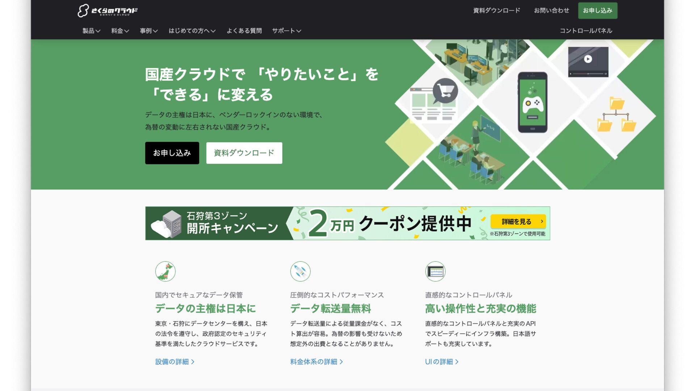Click the rocket icon
The height and width of the screenshot is (391, 695).
[x=300, y=272]
